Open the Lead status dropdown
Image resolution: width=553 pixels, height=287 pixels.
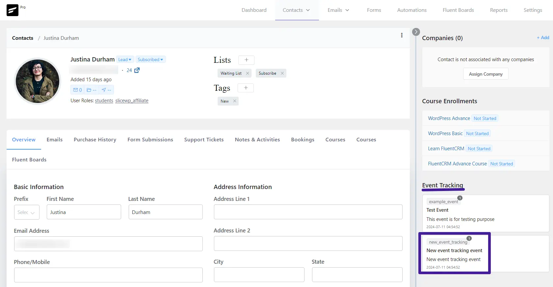coord(125,60)
